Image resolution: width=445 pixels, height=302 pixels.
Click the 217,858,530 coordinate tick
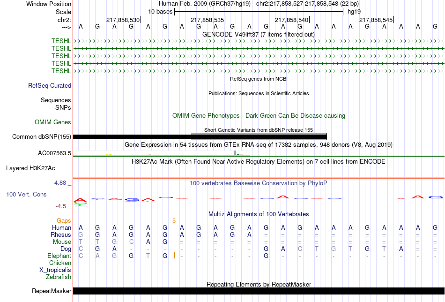[123, 20]
